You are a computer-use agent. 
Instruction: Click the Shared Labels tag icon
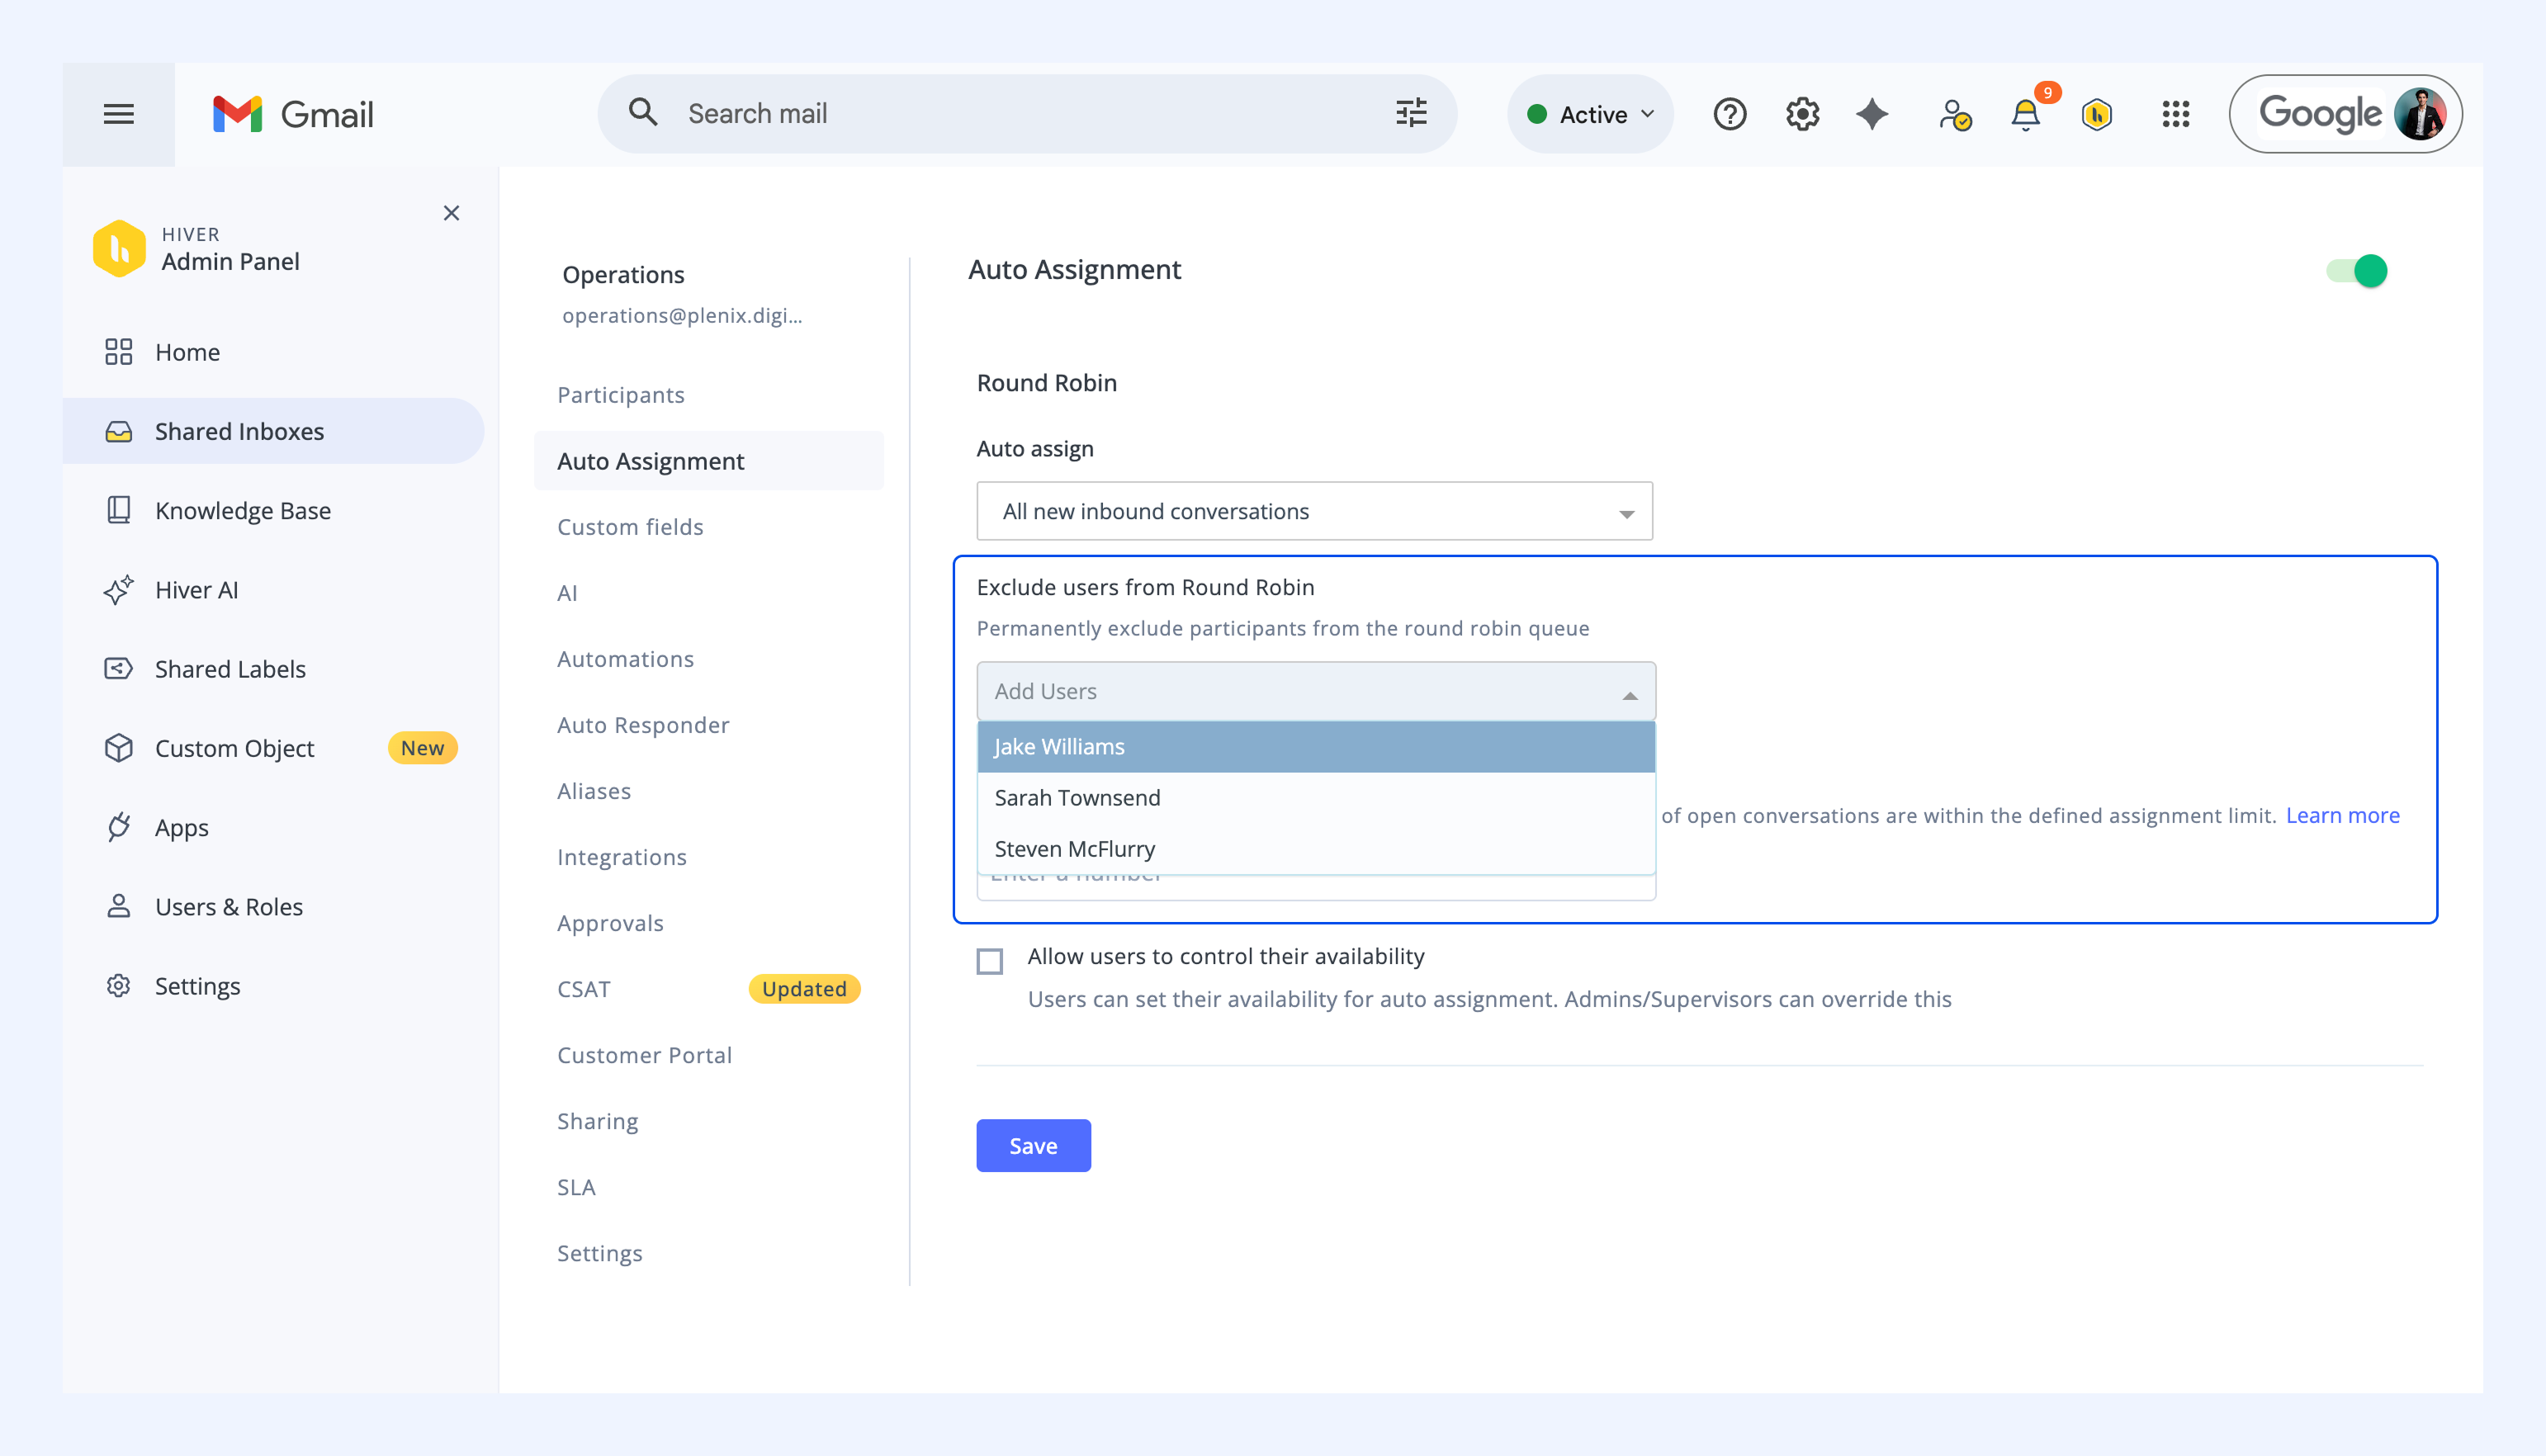(118, 668)
